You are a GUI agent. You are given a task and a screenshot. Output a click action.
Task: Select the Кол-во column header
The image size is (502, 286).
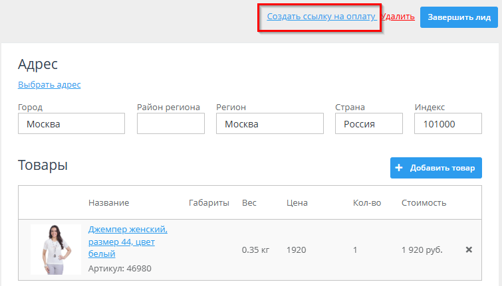366,203
